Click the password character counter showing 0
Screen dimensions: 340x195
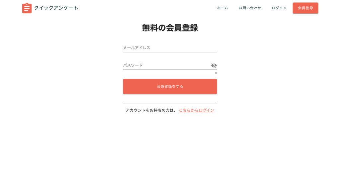pos(216,73)
